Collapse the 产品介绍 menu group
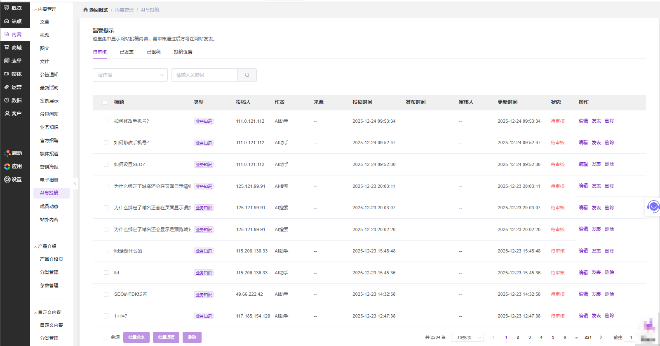Viewport: 660px width, 346px height. point(46,246)
